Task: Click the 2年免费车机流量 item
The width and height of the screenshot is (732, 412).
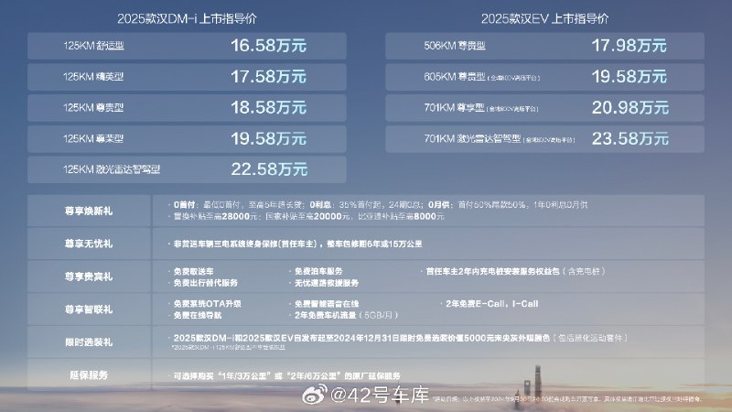Action: (x=347, y=315)
